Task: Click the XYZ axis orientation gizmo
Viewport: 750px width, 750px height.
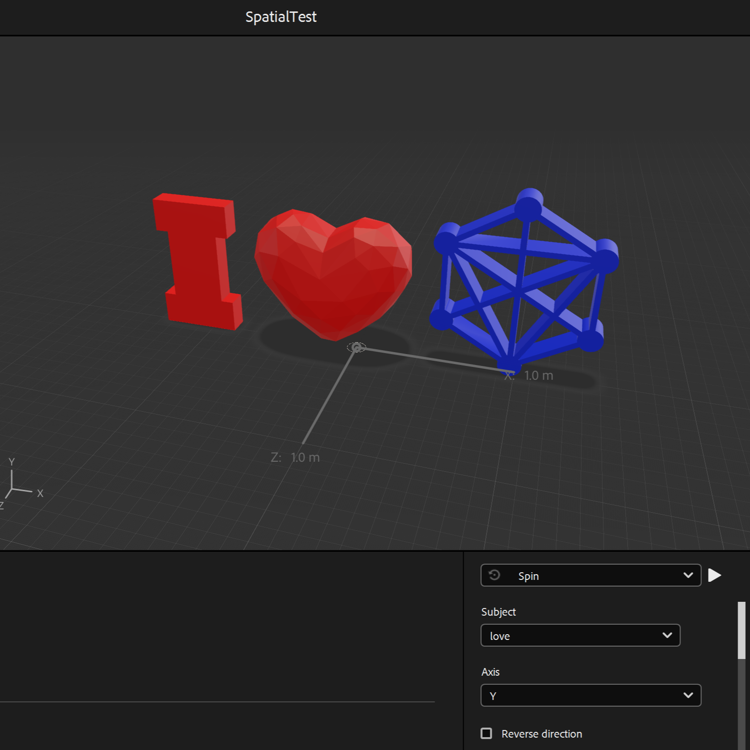Action: (20, 484)
